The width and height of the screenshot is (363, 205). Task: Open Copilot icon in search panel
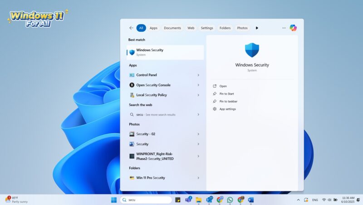[293, 28]
